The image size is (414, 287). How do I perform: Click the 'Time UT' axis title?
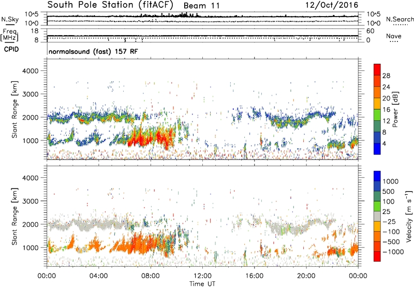pos(202,283)
